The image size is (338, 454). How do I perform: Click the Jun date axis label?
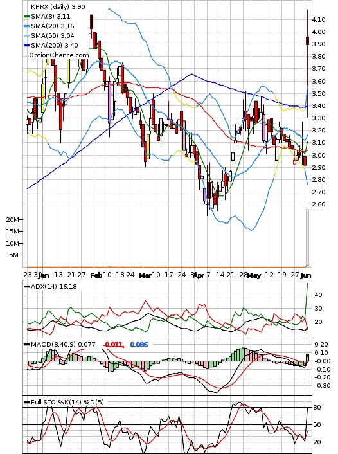305,275
